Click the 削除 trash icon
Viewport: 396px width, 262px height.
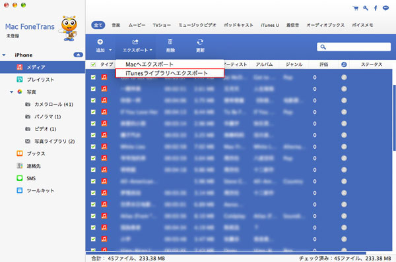pos(170,42)
